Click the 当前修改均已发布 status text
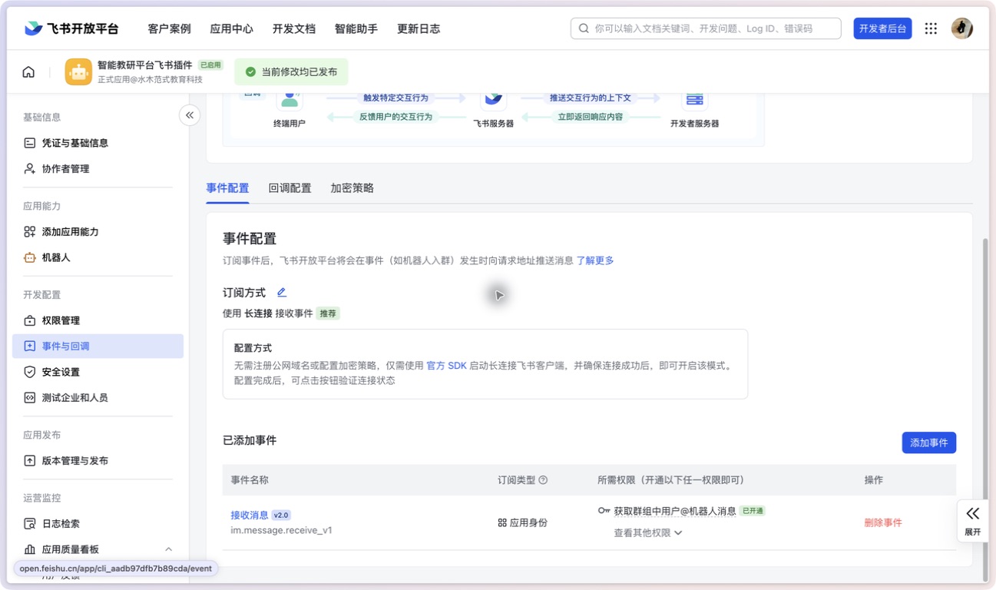996x590 pixels. pos(299,71)
